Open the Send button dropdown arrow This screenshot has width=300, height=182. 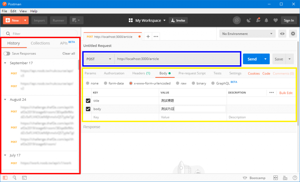[265, 59]
